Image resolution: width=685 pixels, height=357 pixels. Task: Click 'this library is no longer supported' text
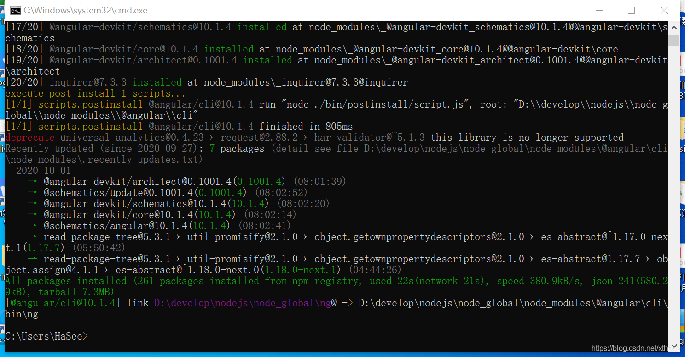tap(527, 138)
